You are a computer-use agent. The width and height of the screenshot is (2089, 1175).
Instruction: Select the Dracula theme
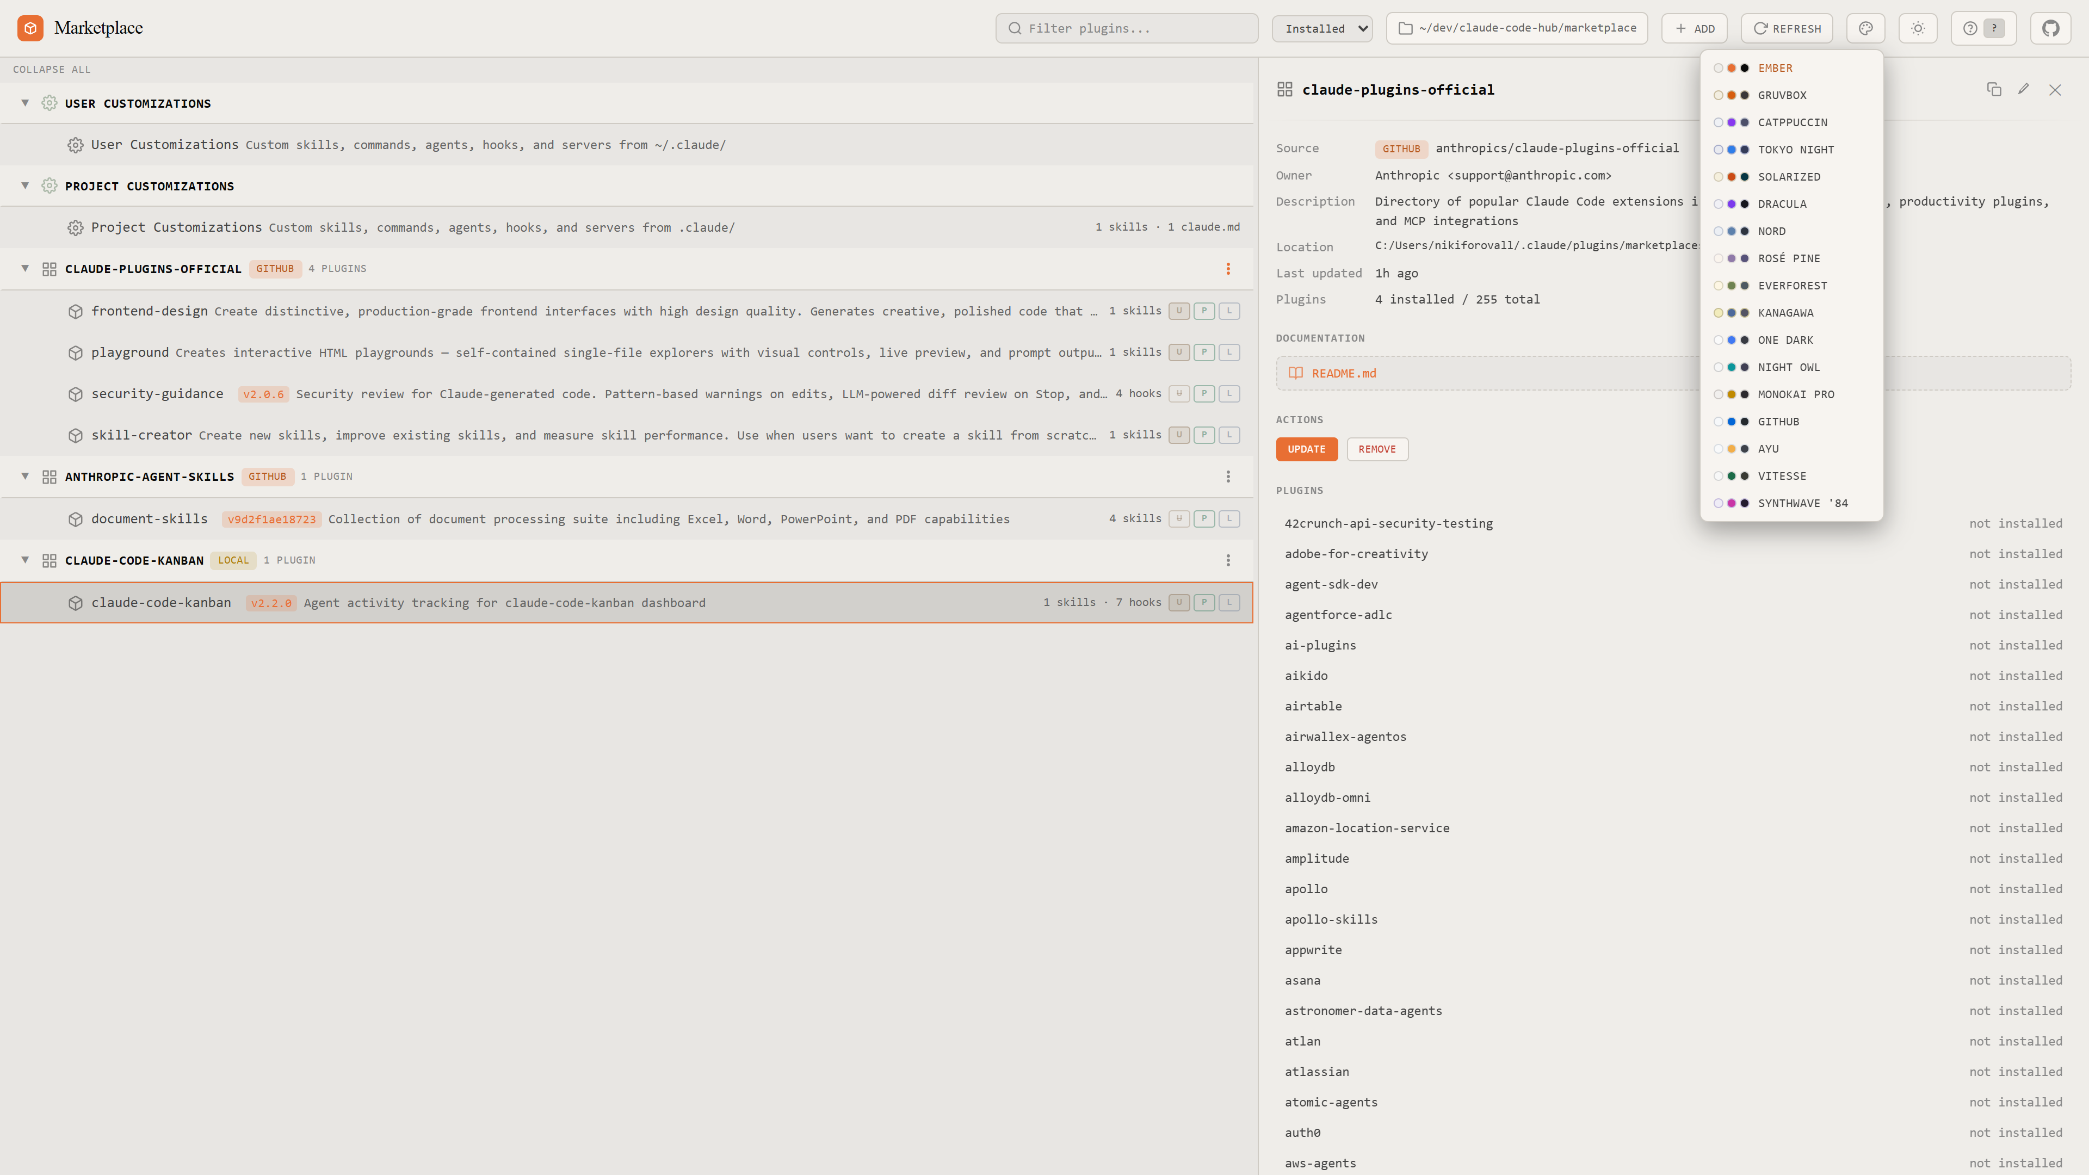(1791, 203)
